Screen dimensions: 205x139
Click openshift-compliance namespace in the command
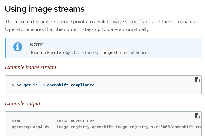70,85
